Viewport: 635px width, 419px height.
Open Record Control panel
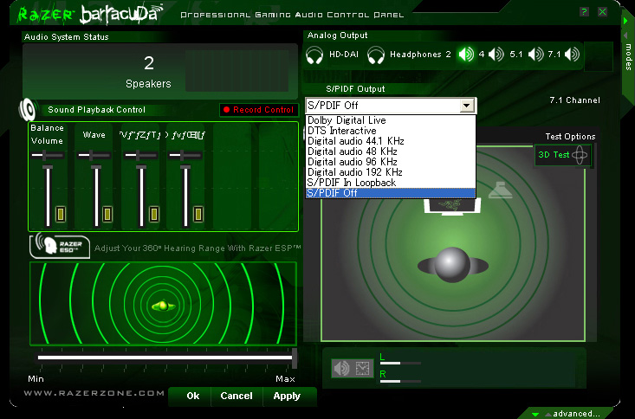point(257,110)
